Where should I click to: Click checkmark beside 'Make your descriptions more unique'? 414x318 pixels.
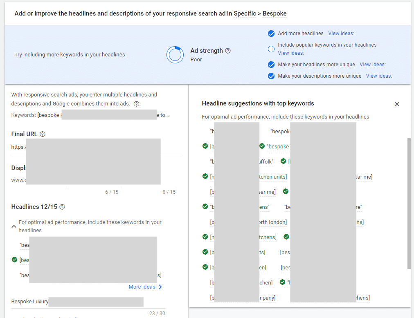click(271, 76)
